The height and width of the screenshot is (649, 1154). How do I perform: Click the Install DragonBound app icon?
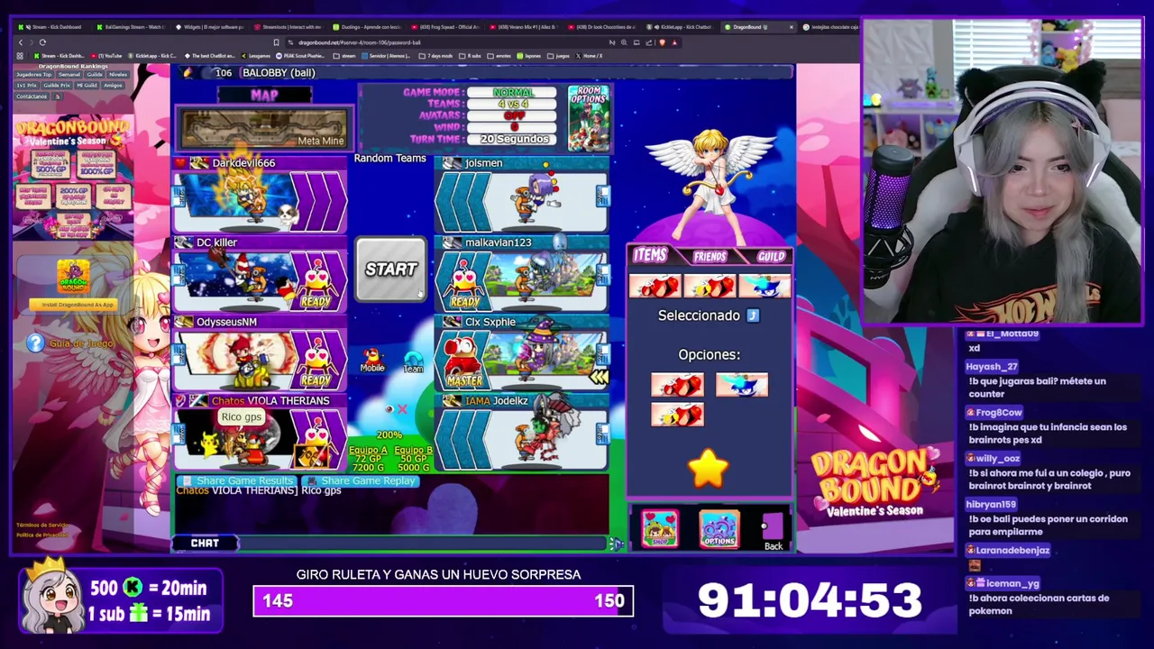[x=73, y=277]
